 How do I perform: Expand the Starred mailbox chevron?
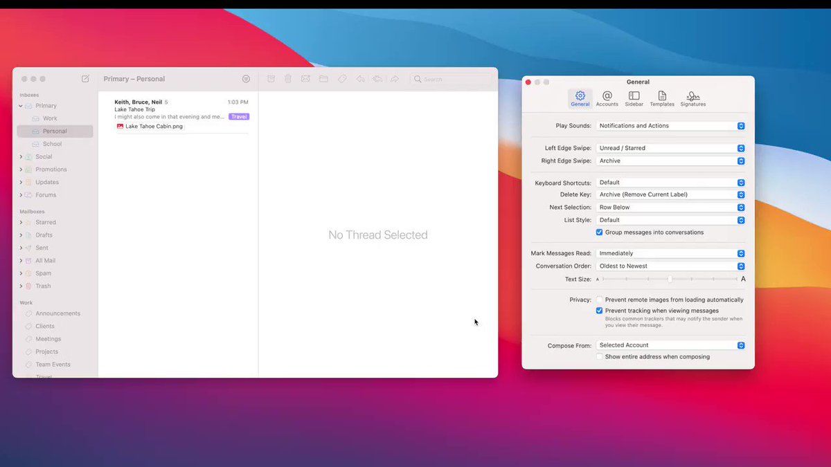(21, 223)
